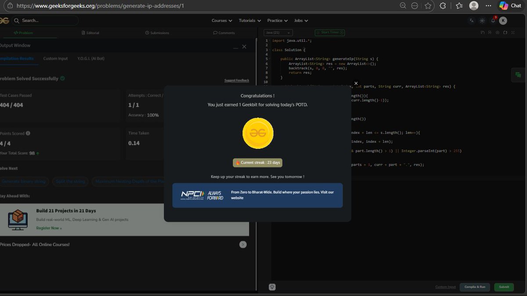Screen dimensions: 527x296
Task: Click the gold Geekbit coin
Action: coord(258,134)
